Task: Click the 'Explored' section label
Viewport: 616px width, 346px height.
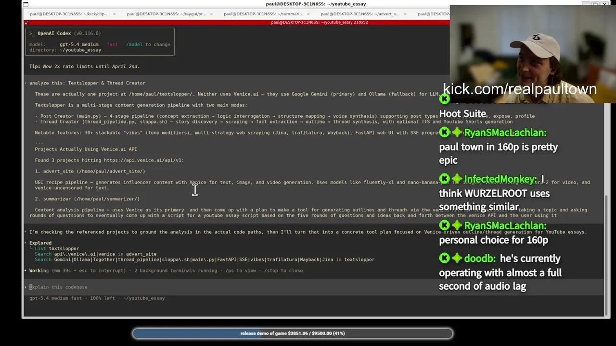Action: 40,243
